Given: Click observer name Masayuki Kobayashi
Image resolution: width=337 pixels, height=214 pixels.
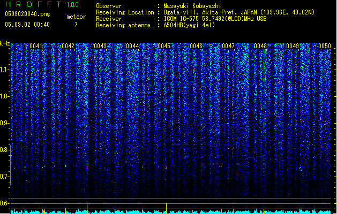Looking at the screenshot, I should pyautogui.click(x=192, y=6).
